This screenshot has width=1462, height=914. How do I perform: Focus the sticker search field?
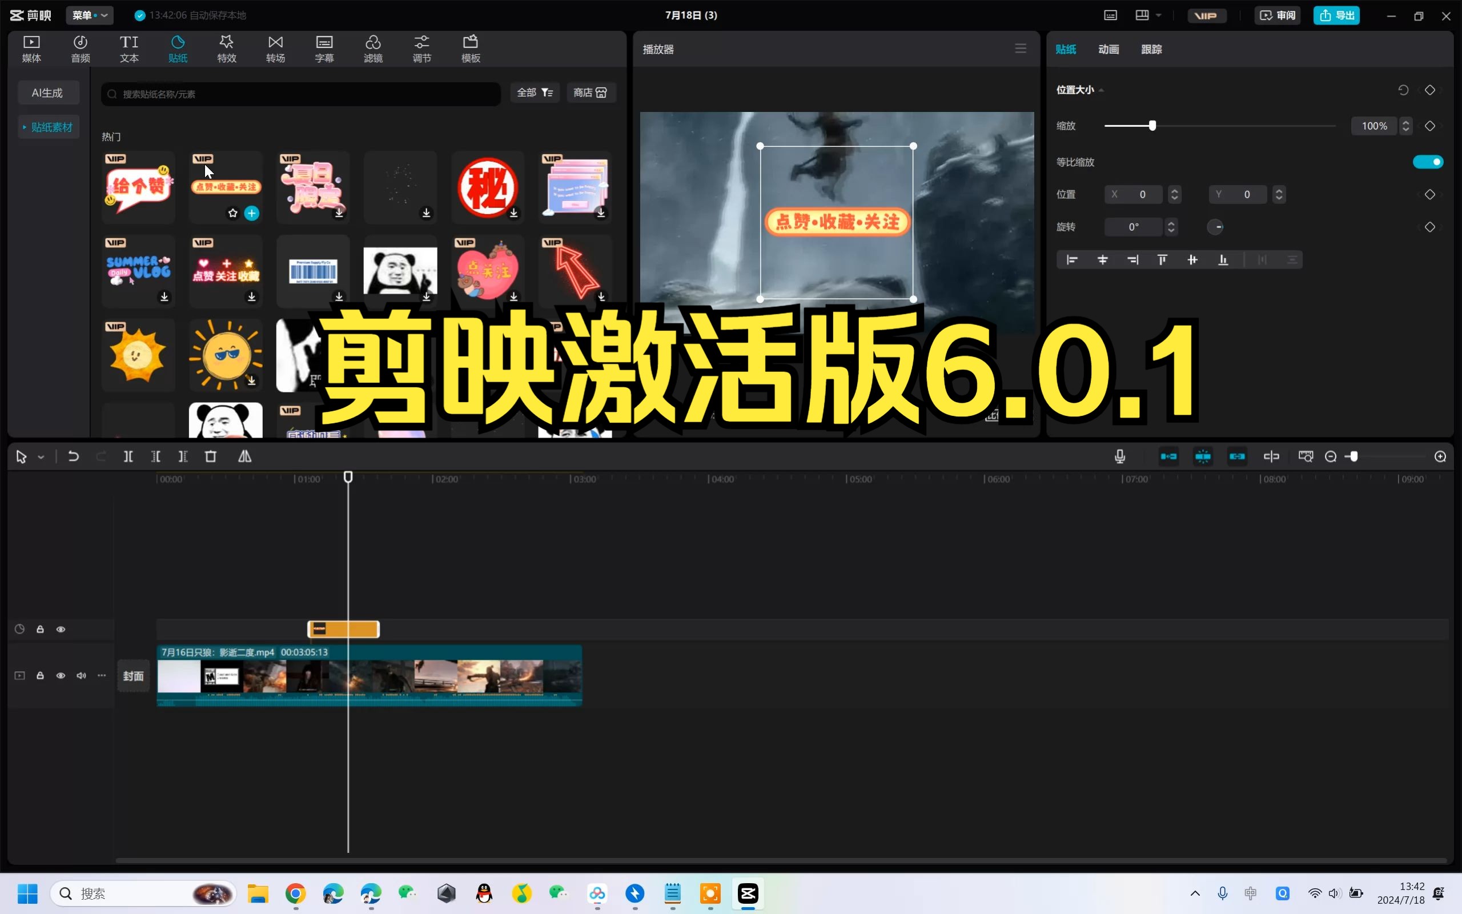(301, 94)
